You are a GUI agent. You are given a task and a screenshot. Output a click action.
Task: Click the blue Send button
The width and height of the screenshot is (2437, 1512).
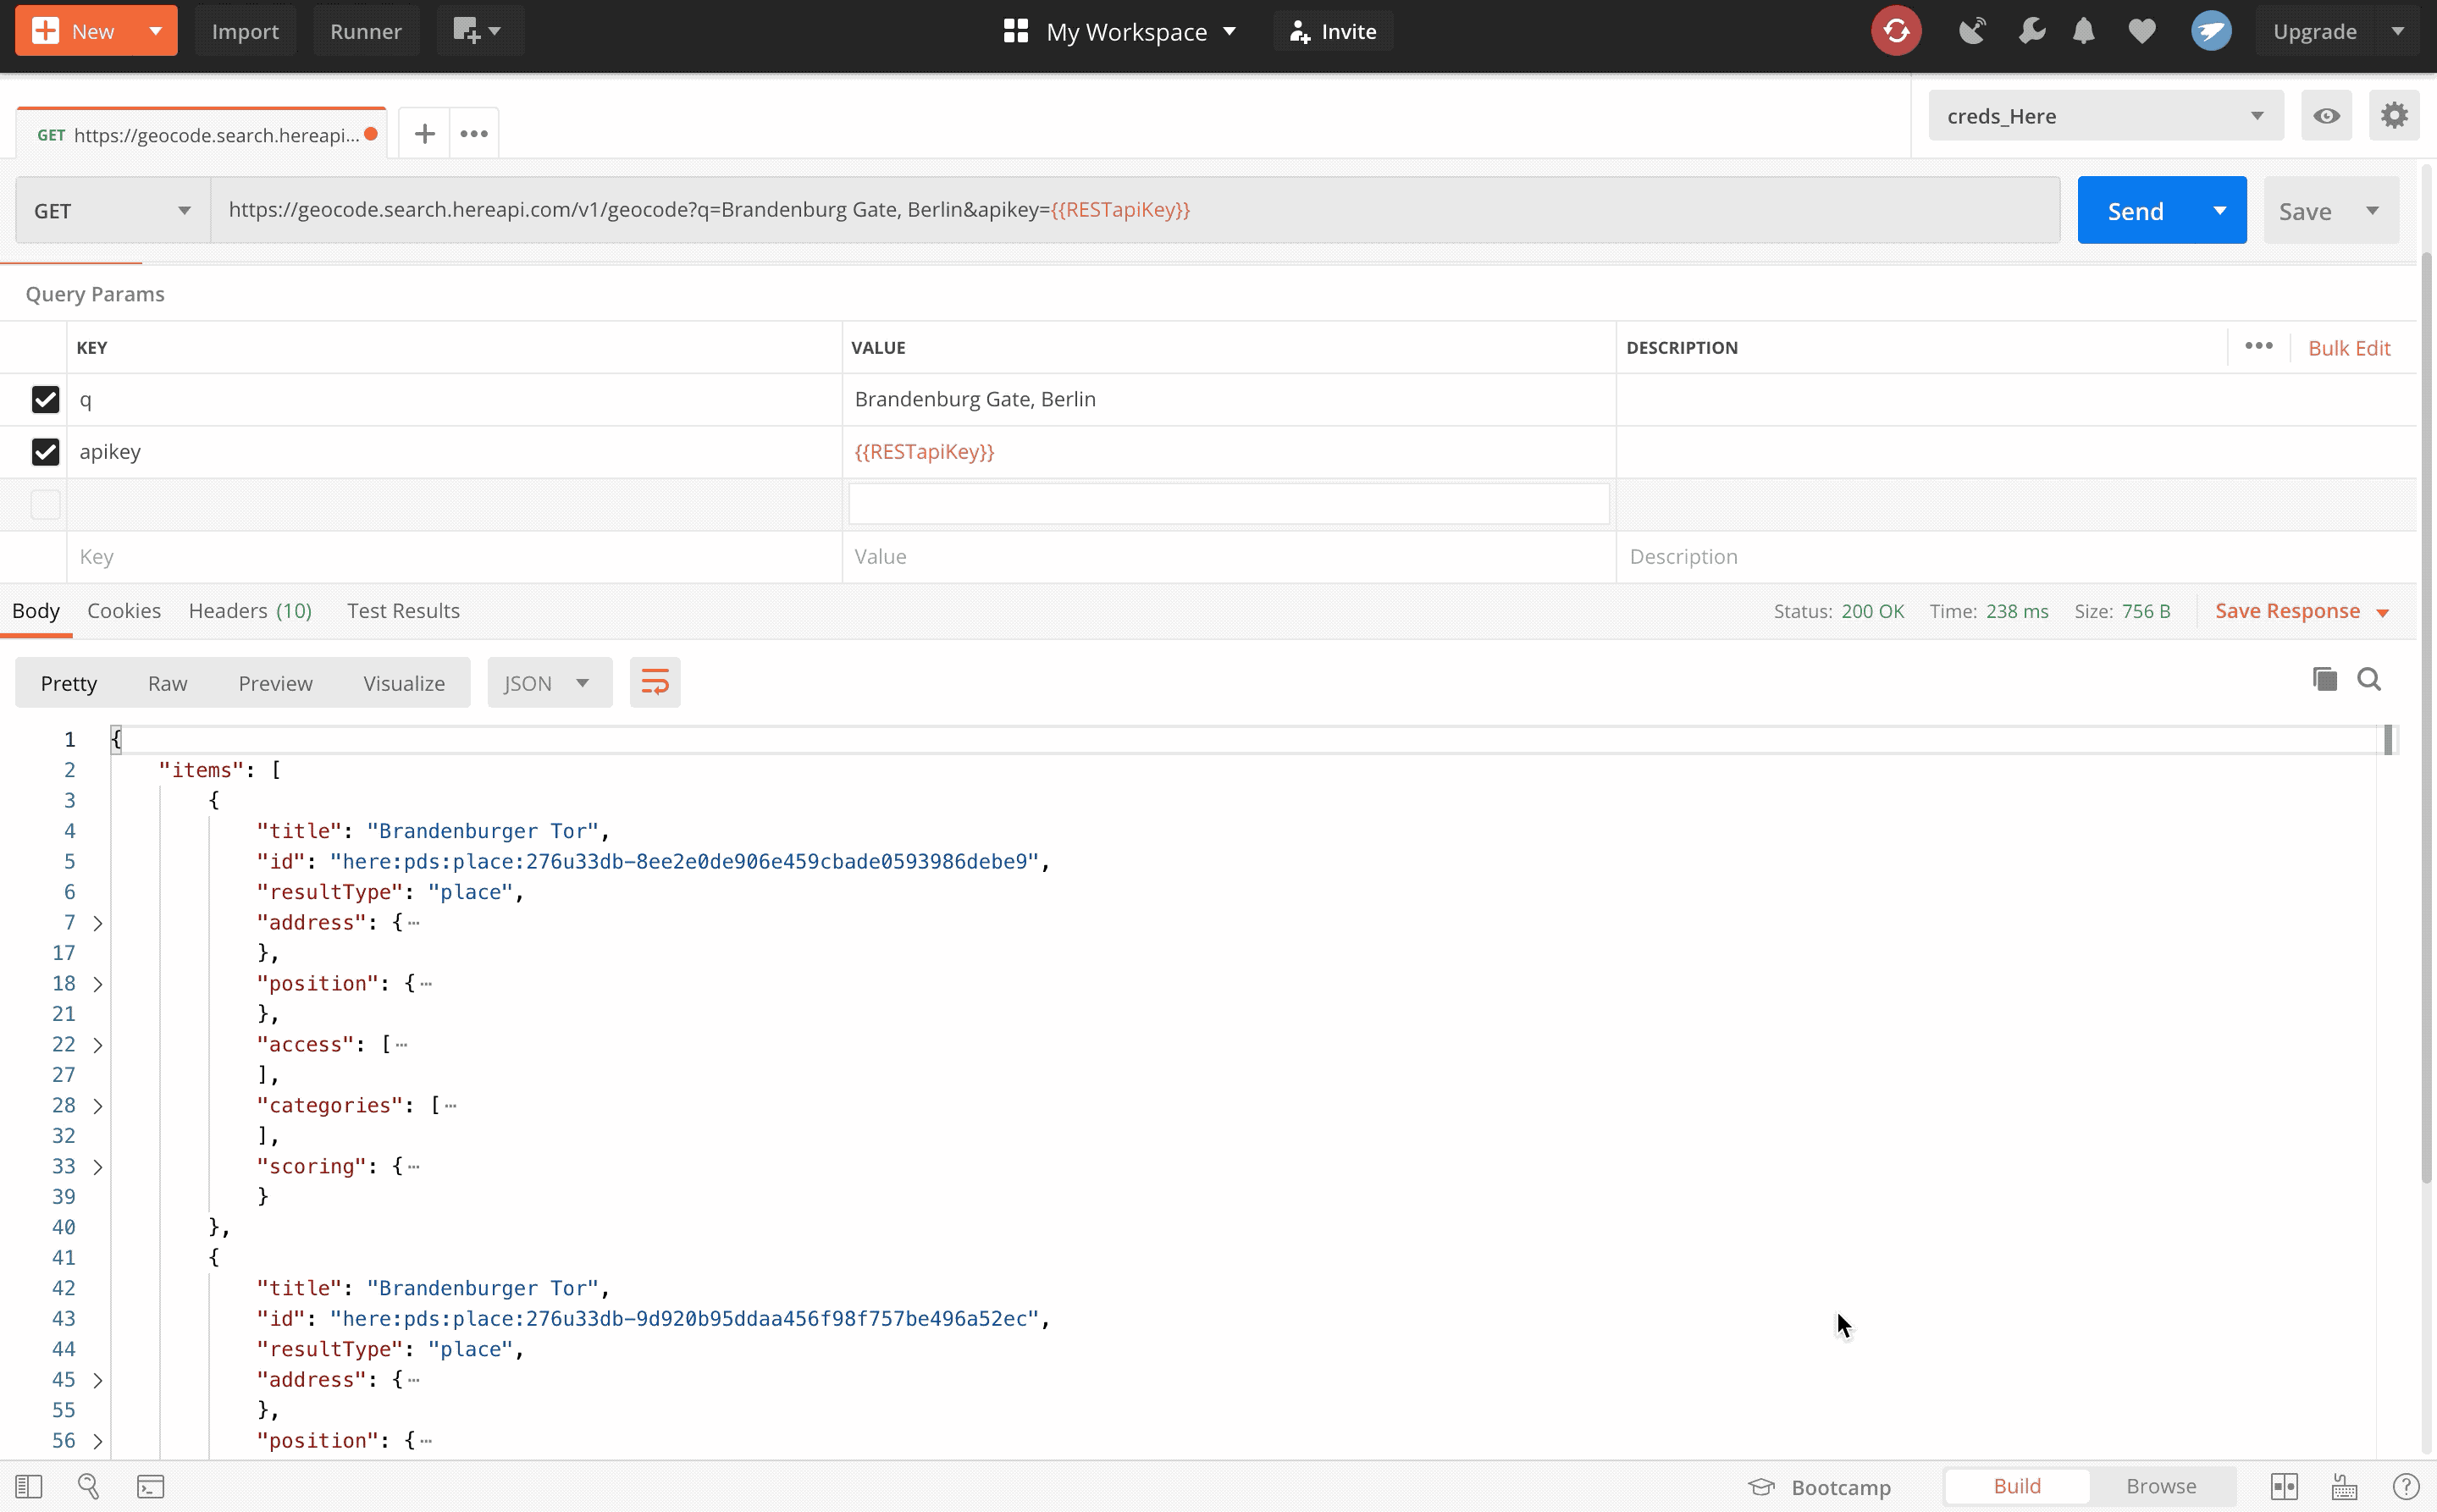point(2135,210)
